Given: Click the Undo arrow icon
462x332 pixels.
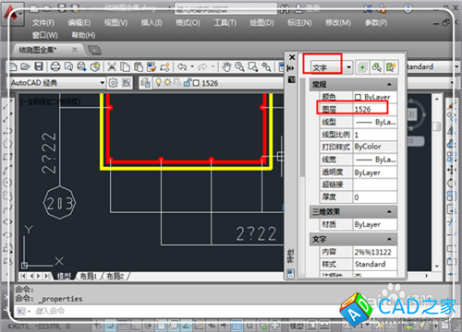Looking at the screenshot, I should click(x=182, y=66).
